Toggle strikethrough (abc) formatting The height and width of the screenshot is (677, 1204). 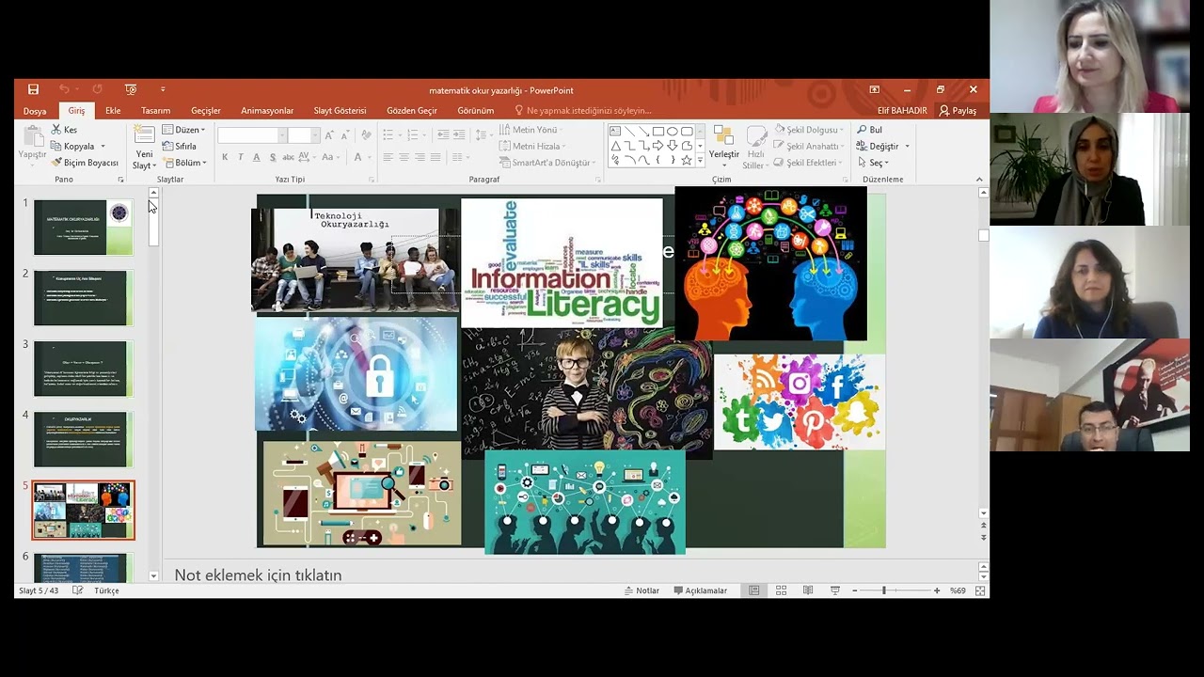[x=288, y=157]
